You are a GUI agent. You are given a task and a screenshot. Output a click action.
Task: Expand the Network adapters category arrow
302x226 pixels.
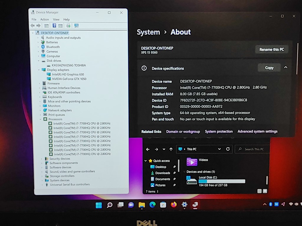click(40, 110)
